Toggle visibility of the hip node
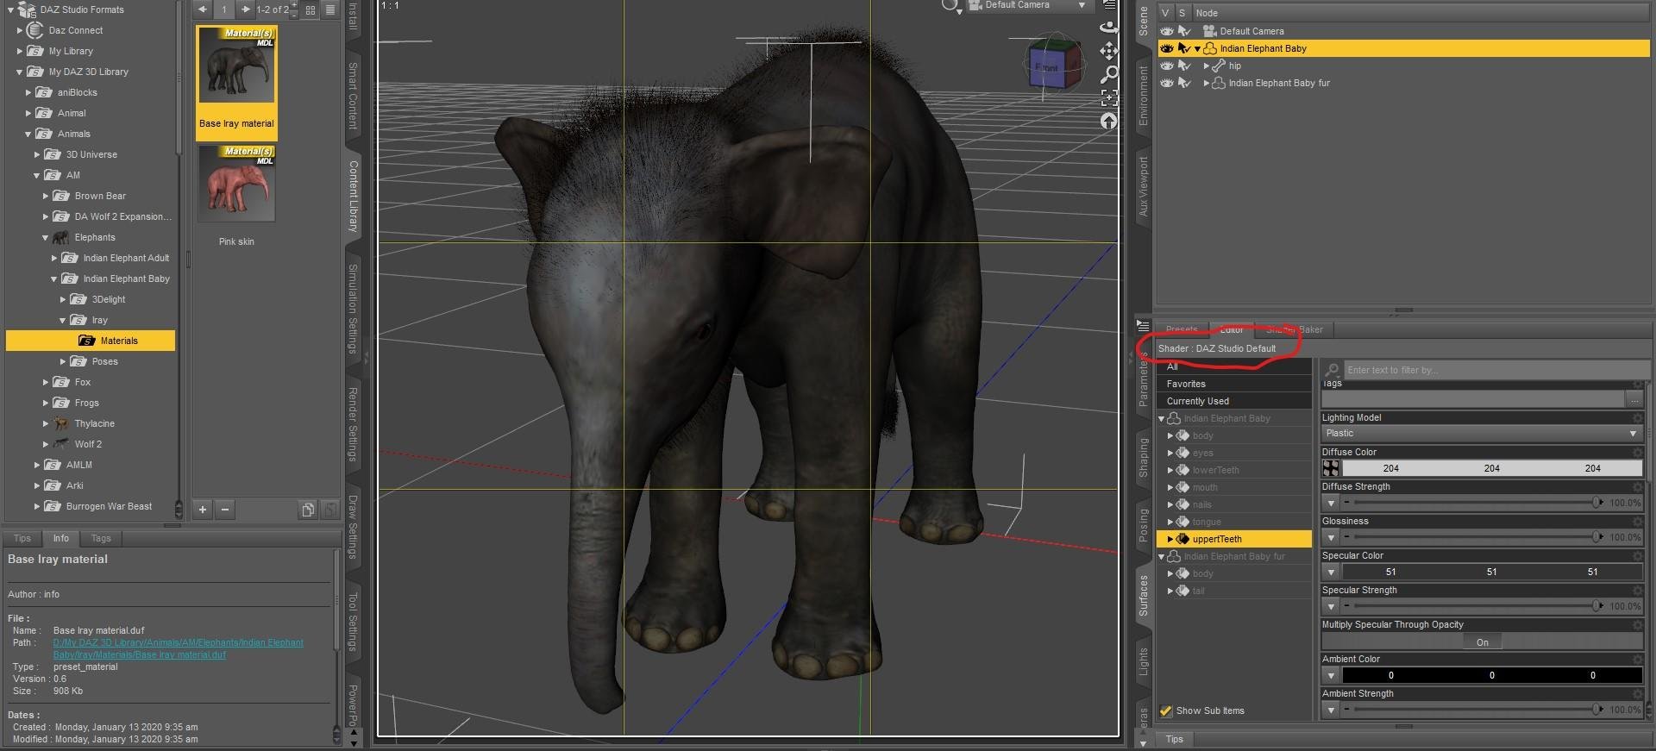 point(1166,66)
